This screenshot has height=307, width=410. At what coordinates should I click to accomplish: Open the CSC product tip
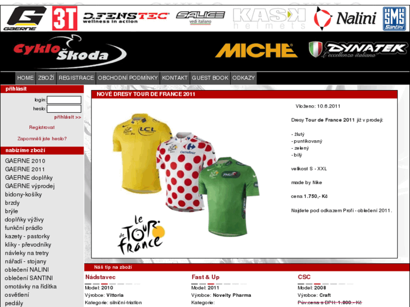[304, 277]
